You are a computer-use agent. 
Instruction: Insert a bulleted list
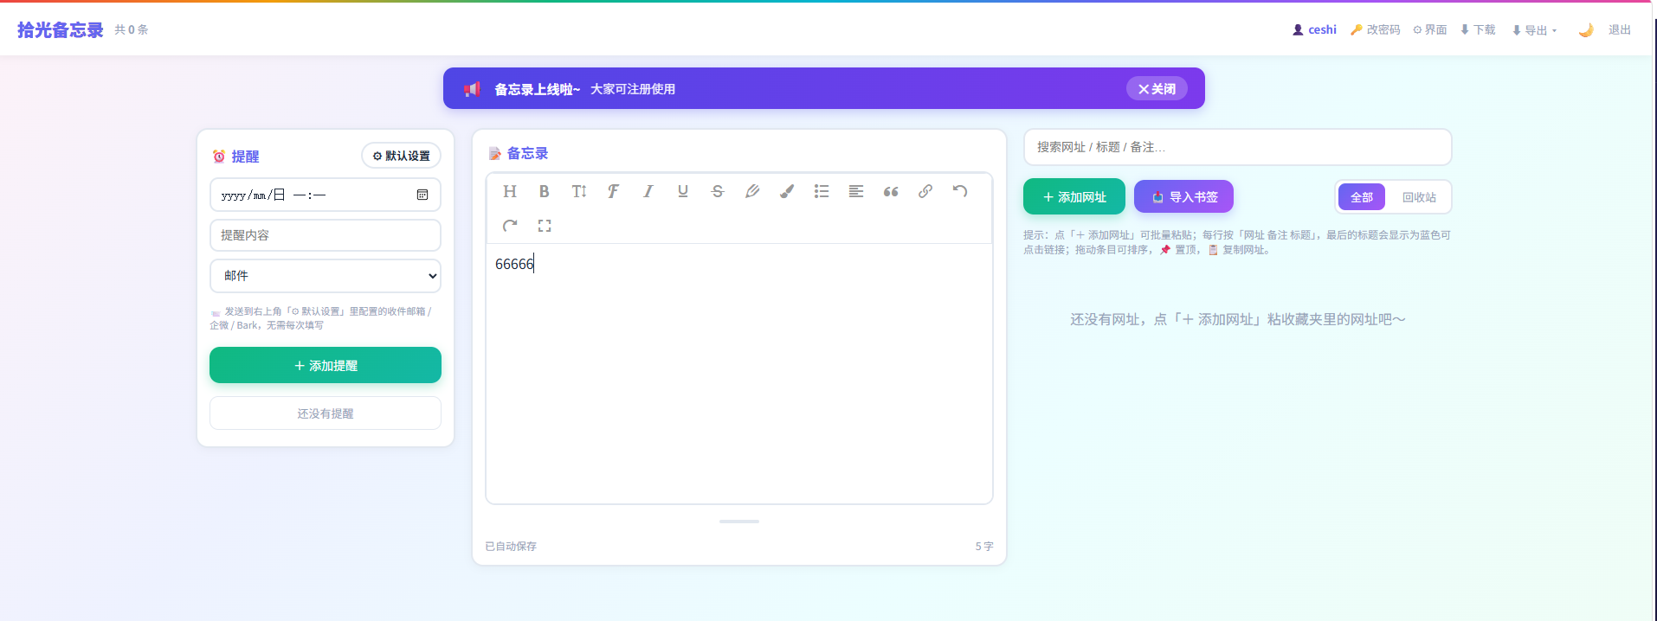point(822,191)
